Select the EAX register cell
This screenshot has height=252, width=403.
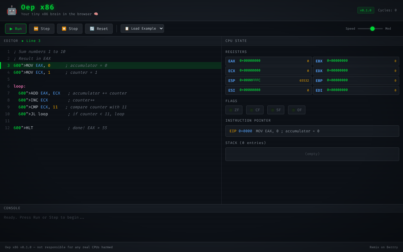[269, 61]
